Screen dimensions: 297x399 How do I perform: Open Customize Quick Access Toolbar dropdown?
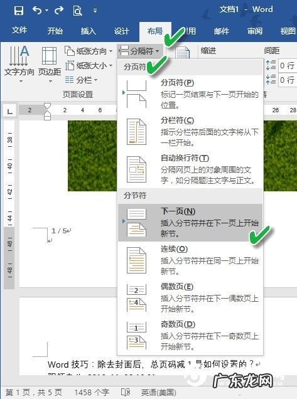pos(95,11)
